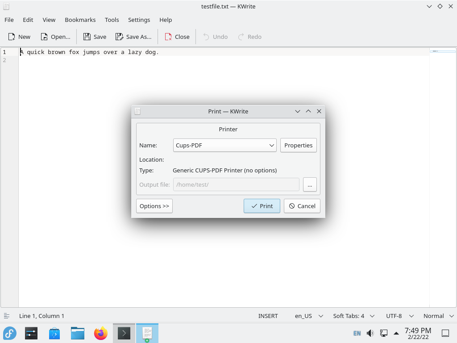457x343 pixels.
Task: Open the Soft Tabs: 4 indentation dropdown
Action: [353, 316]
